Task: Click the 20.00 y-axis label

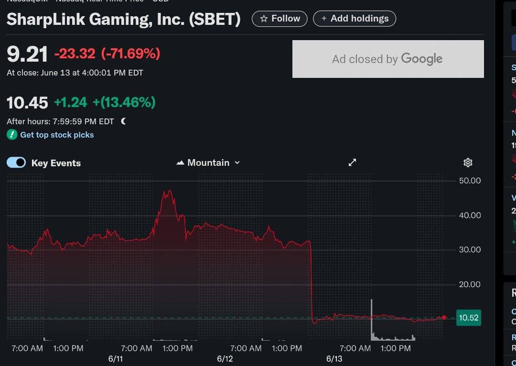Action: coord(470,284)
